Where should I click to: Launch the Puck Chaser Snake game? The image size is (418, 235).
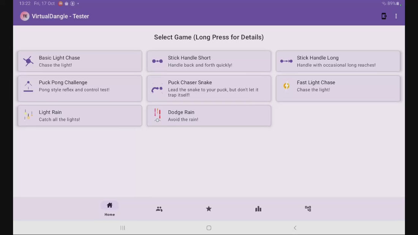click(209, 88)
